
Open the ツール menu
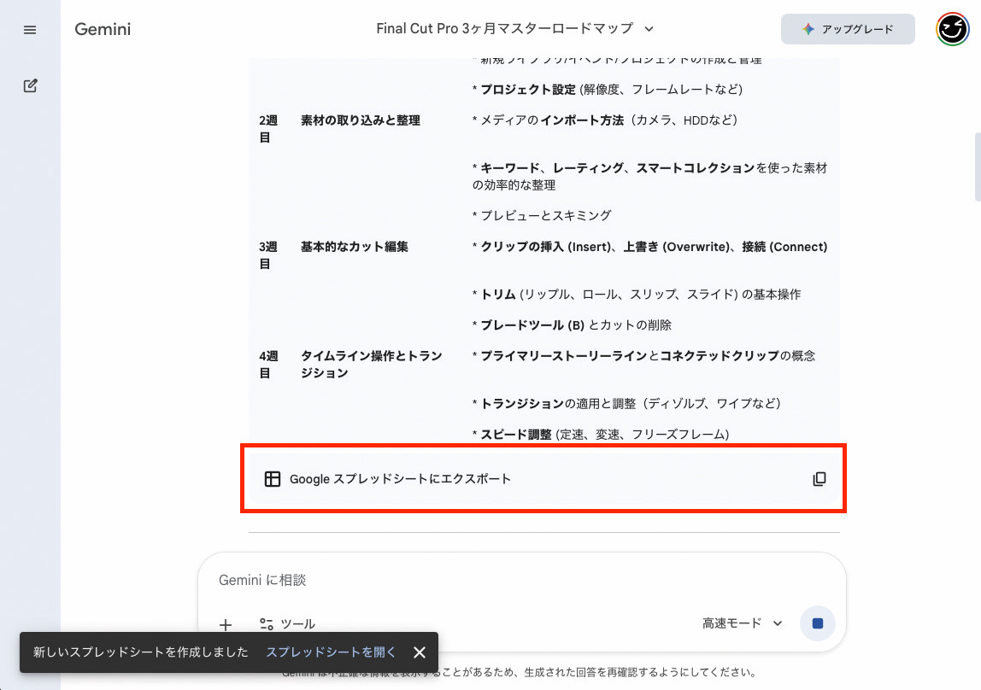pyautogui.click(x=287, y=623)
